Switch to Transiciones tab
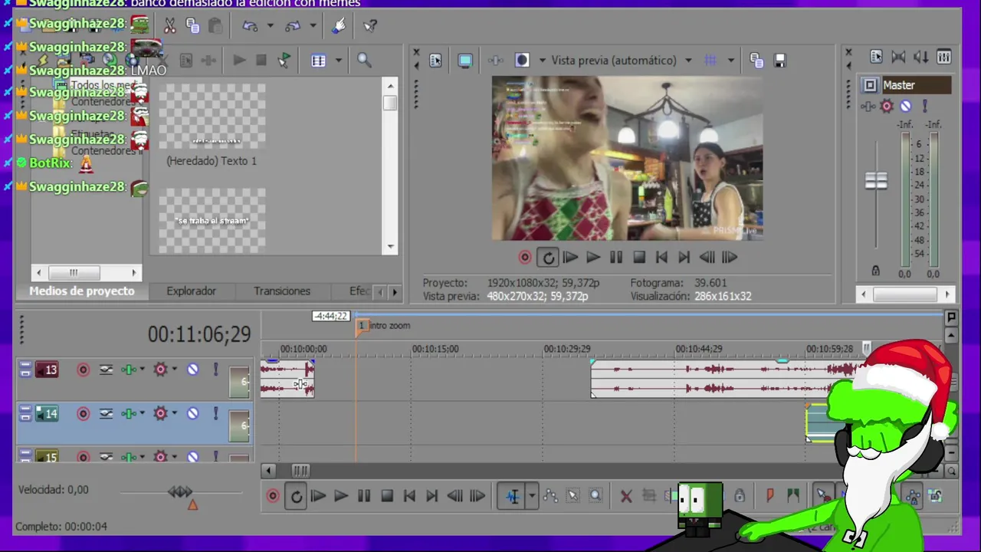 click(x=282, y=291)
